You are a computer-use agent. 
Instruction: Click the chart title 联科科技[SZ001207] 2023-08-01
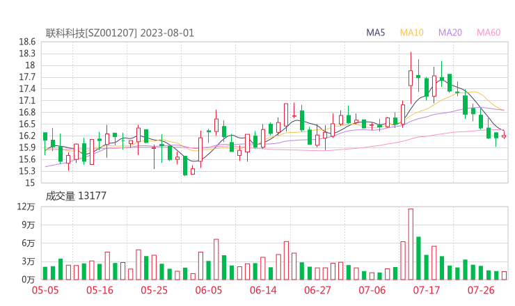pyautogui.click(x=120, y=33)
